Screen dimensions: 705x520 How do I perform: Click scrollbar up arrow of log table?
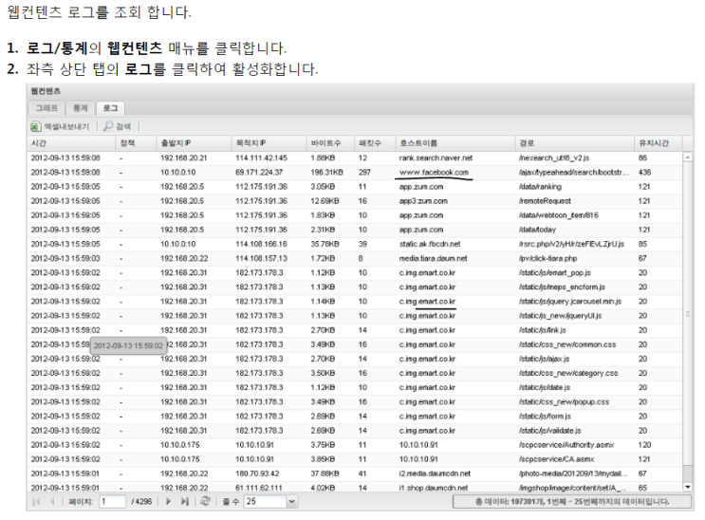click(688, 157)
